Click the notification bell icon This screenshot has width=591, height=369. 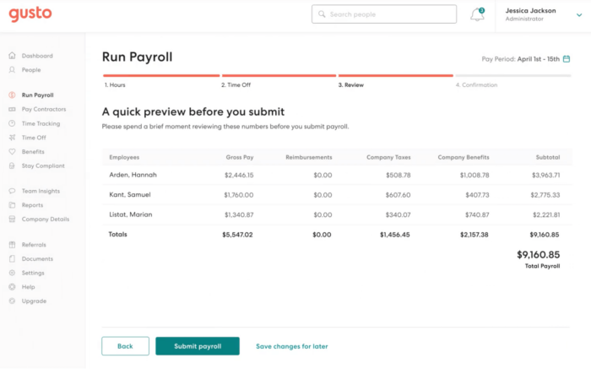pyautogui.click(x=477, y=14)
